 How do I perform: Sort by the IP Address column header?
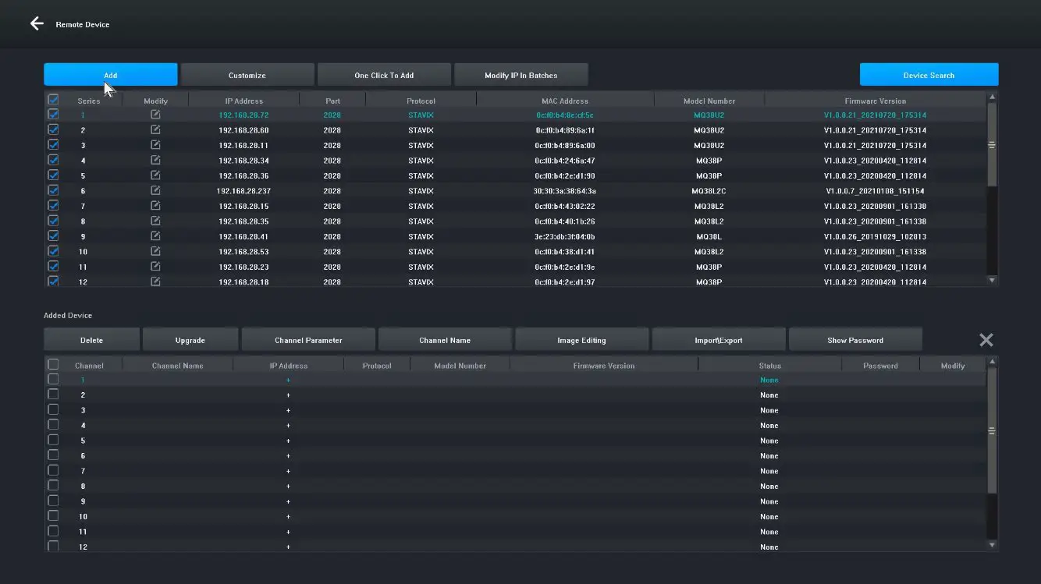(243, 101)
